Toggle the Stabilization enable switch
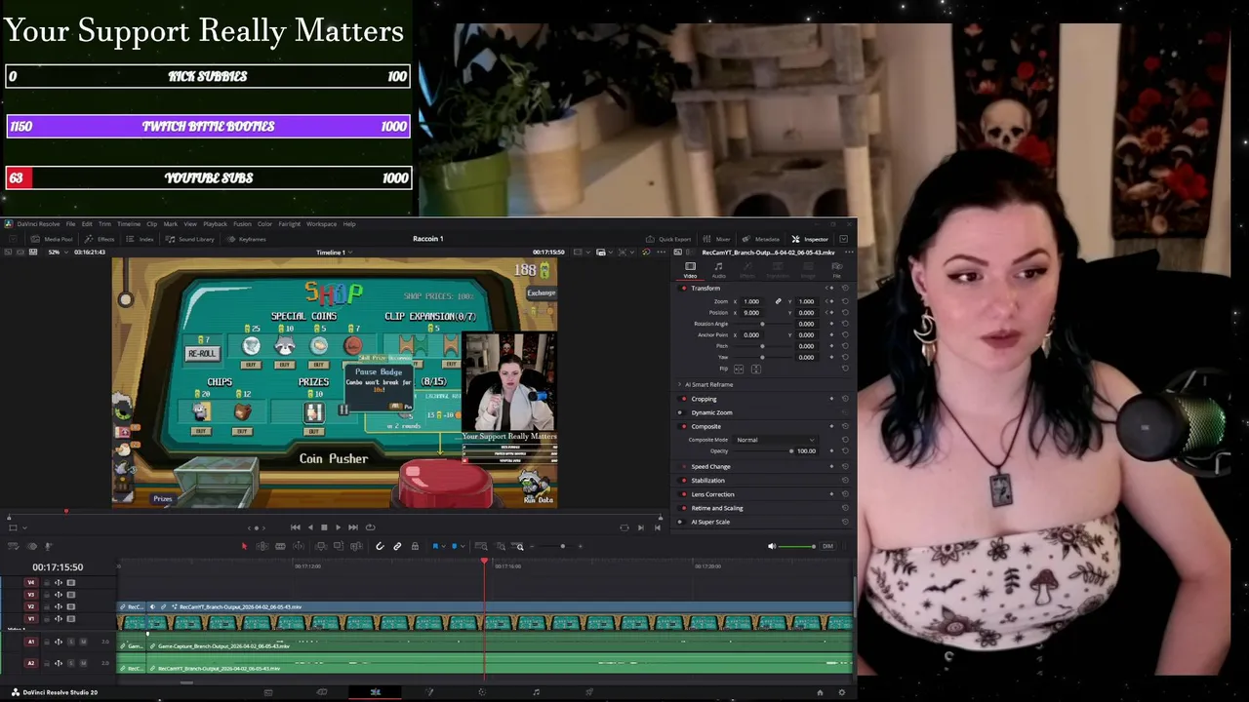 coord(683,480)
